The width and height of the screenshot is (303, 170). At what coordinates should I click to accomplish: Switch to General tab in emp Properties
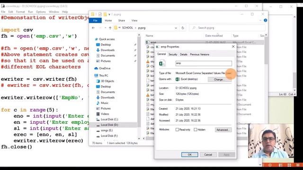pos(161,54)
